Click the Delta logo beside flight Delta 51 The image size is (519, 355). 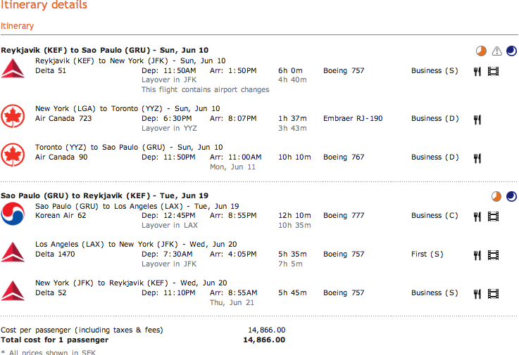pyautogui.click(x=13, y=70)
